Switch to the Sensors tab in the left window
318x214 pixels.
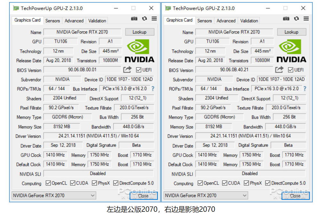52,20
